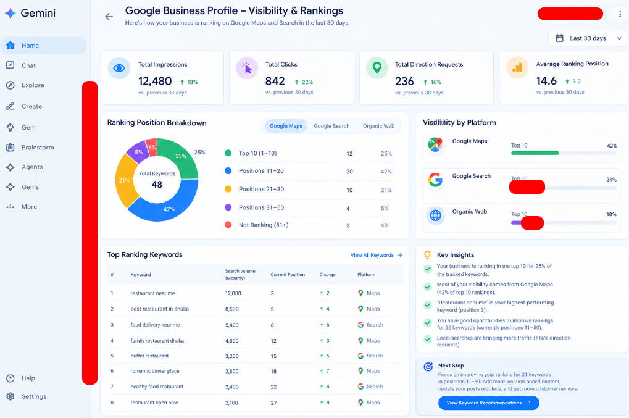Click the Total Clicks cursor icon
The width and height of the screenshot is (629, 418).
tap(247, 68)
